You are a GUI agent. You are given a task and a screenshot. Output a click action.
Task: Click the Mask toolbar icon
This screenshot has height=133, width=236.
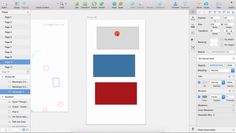114,4
